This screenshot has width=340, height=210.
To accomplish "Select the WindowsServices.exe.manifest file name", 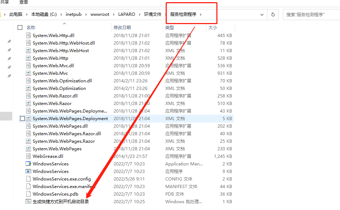I will tap(64, 186).
